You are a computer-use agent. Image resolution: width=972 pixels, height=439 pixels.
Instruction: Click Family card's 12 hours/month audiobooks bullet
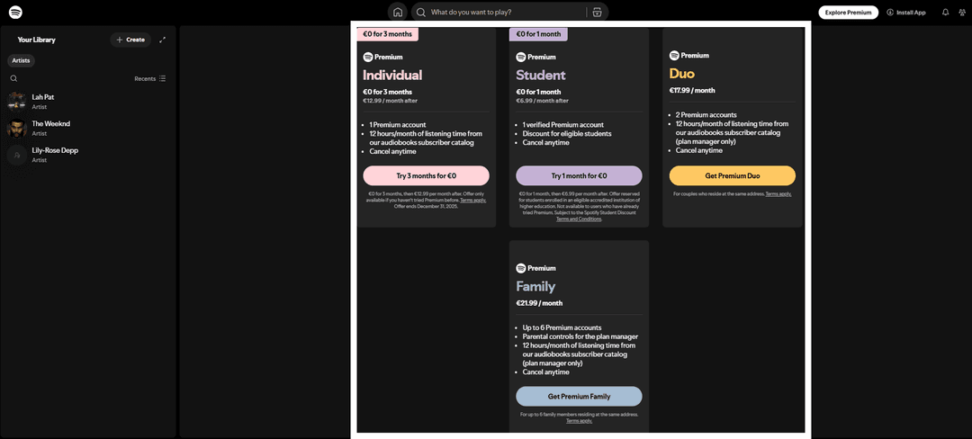[579, 354]
